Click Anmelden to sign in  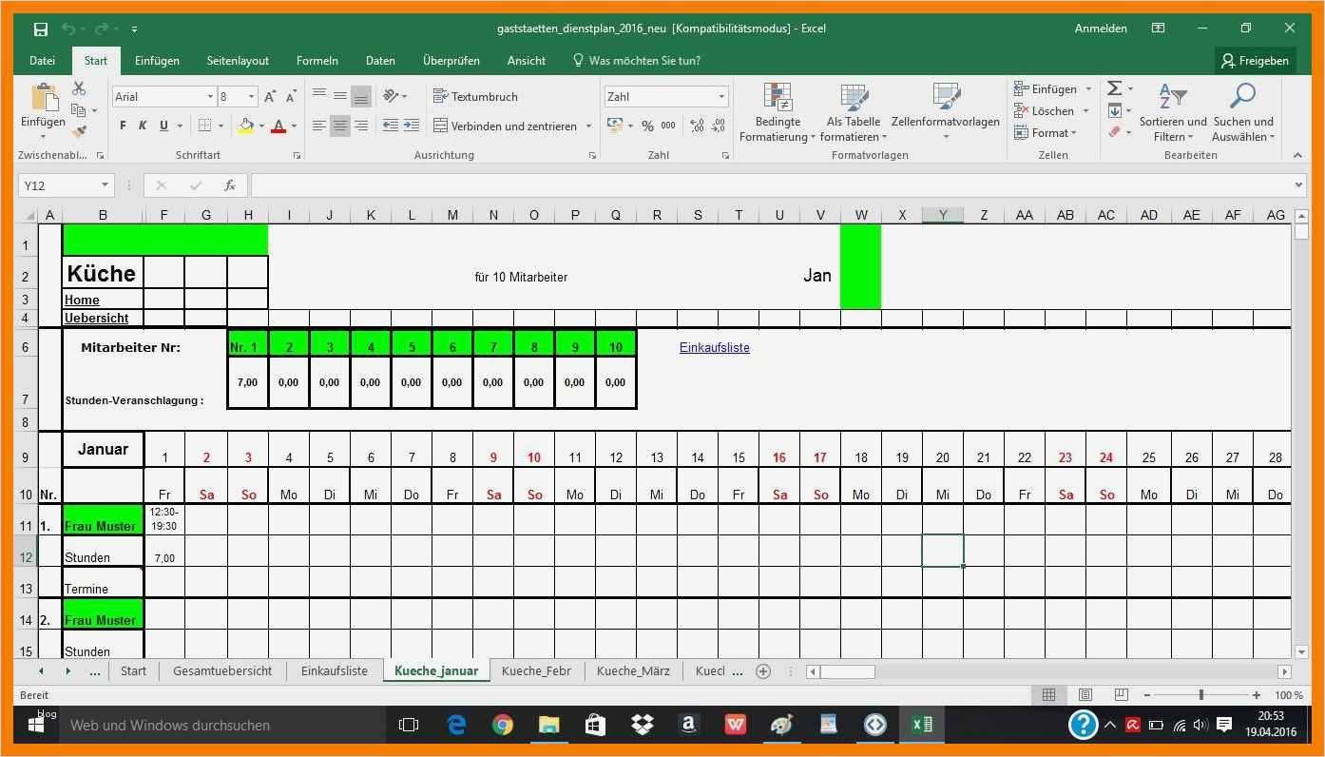coord(1101,29)
